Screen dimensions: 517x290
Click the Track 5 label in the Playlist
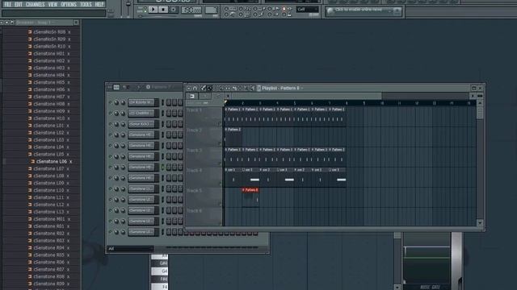click(x=194, y=190)
